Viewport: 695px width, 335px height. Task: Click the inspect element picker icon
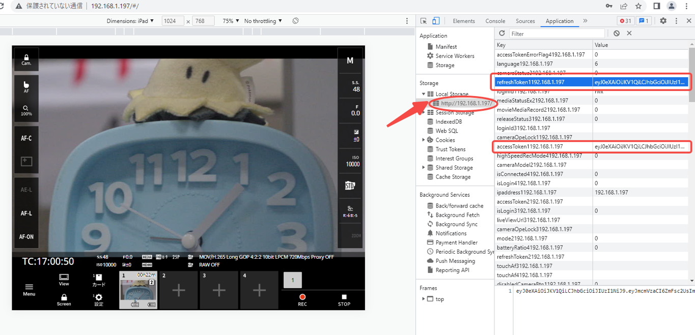coord(424,21)
